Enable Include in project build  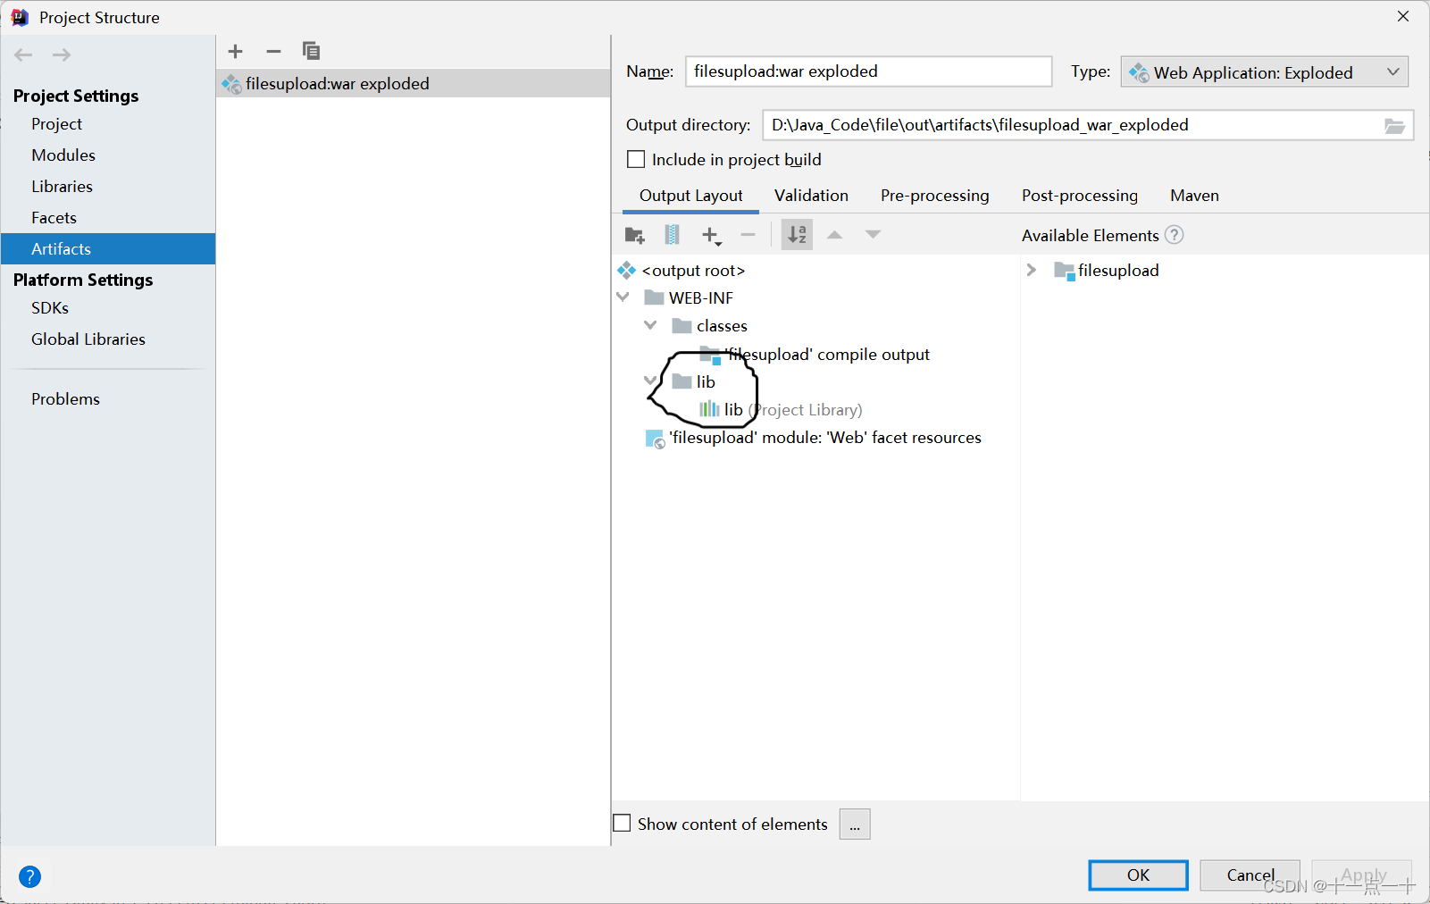click(x=635, y=159)
